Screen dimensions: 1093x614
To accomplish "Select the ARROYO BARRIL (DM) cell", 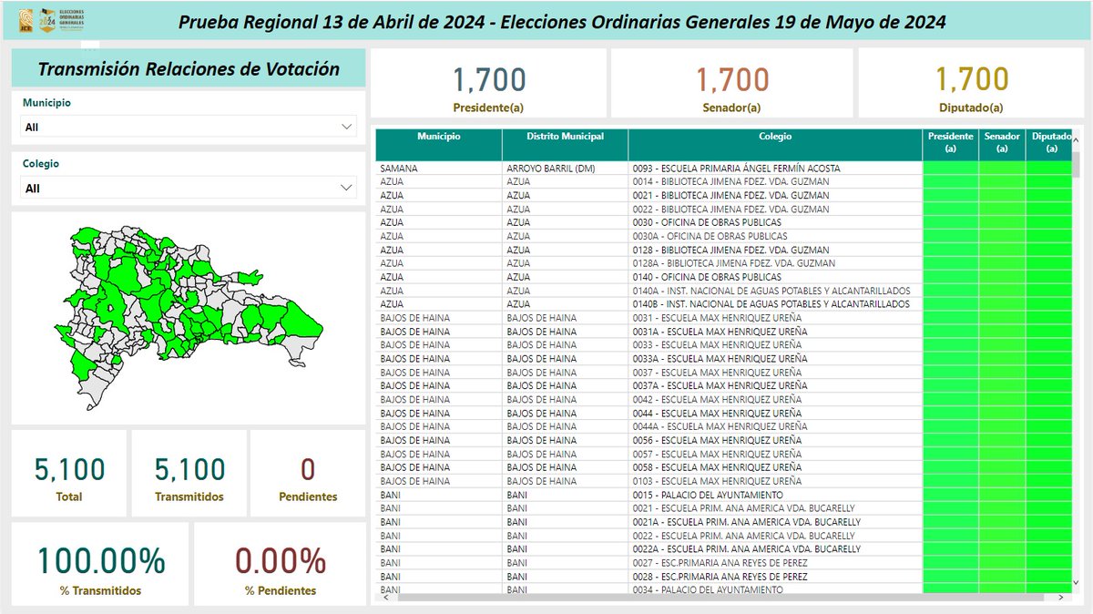I will pyautogui.click(x=565, y=168).
